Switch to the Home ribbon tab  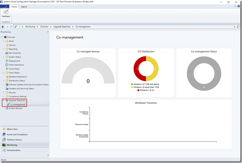click(x=14, y=7)
